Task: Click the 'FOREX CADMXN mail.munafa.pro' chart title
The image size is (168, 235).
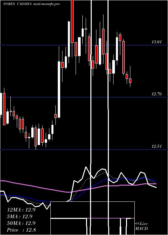Action: pyautogui.click(x=32, y=4)
